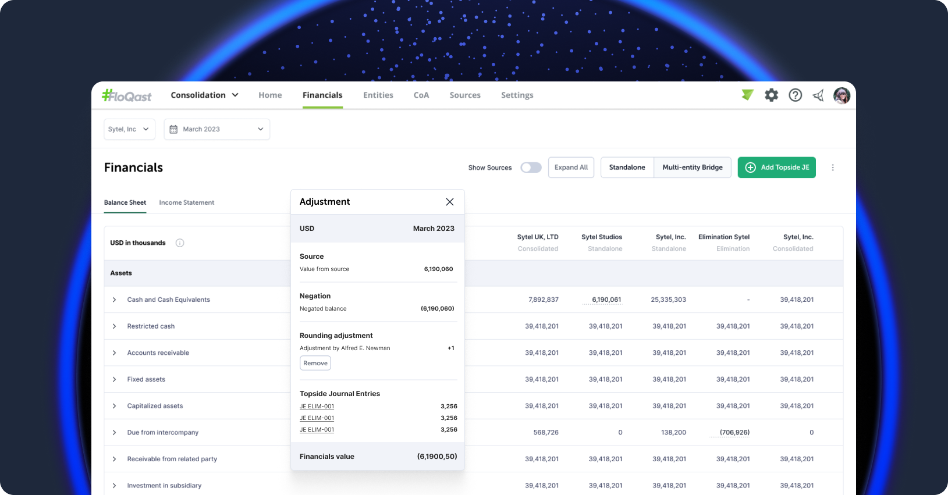This screenshot has width=948, height=495.
Task: Remove the rounding adjustment
Action: pyautogui.click(x=315, y=364)
